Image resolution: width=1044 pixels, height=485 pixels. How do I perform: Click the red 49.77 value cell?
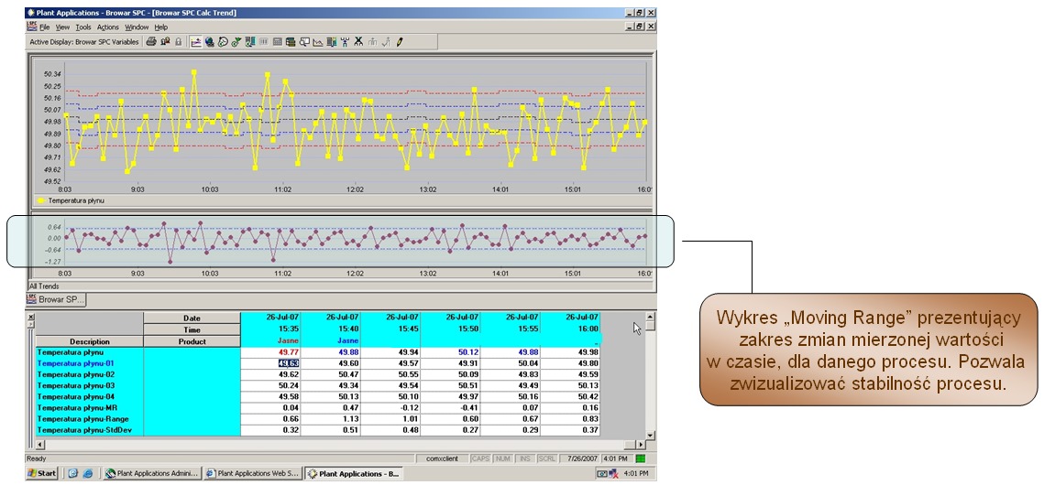pos(270,352)
